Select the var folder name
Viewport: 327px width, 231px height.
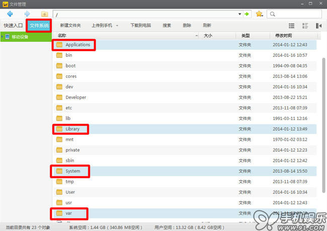[68, 213]
